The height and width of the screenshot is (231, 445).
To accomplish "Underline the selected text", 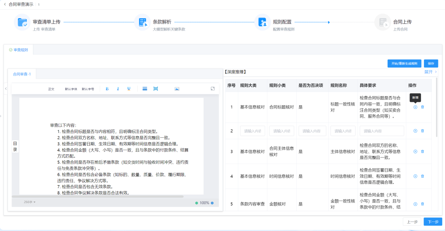I will [x=129, y=89].
